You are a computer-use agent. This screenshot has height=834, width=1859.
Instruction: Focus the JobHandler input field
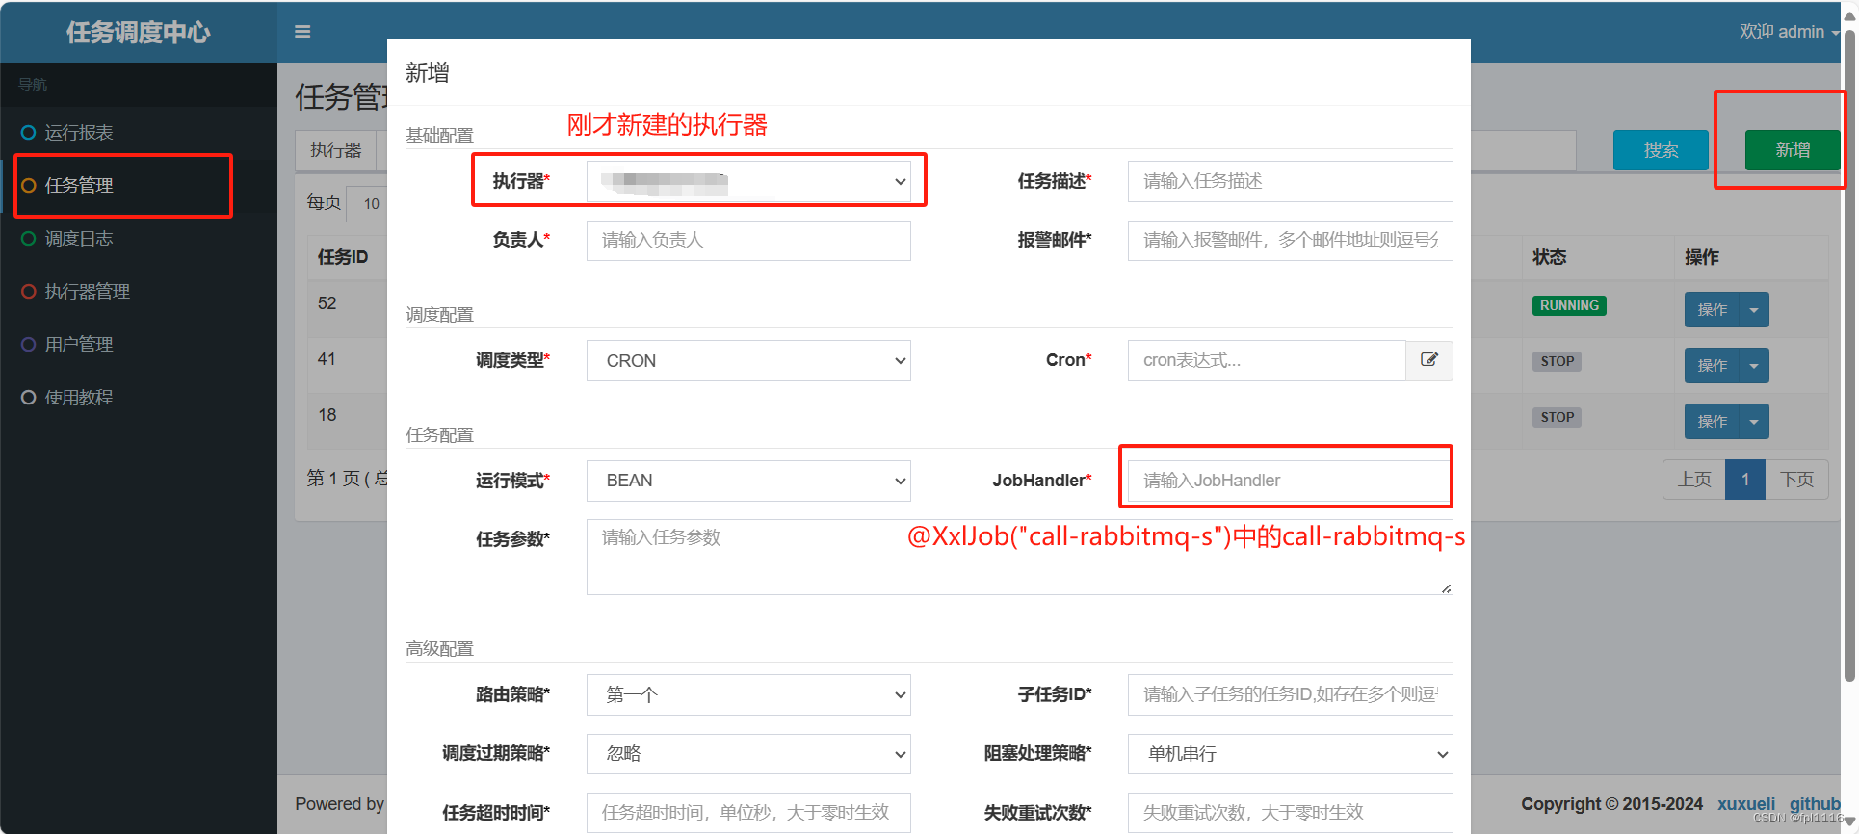[1290, 481]
